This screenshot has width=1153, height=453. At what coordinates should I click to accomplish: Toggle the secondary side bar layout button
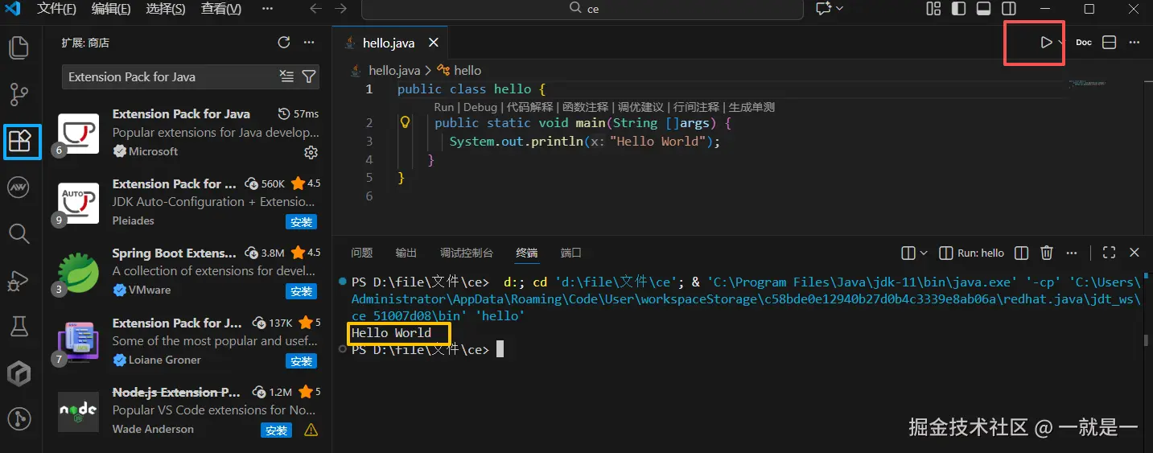click(1008, 9)
